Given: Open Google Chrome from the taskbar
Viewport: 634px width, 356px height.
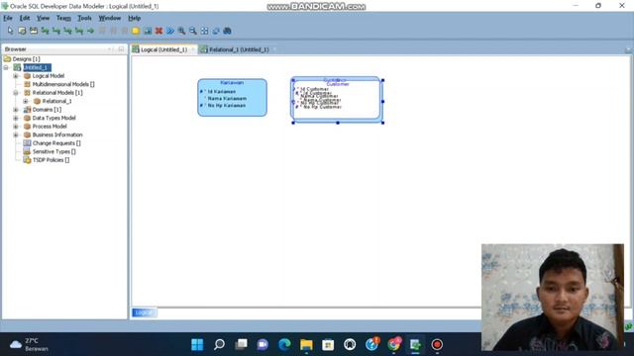Looking at the screenshot, I should (x=393, y=344).
